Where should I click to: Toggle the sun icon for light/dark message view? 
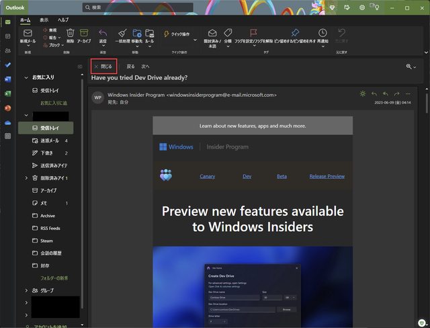(363, 94)
